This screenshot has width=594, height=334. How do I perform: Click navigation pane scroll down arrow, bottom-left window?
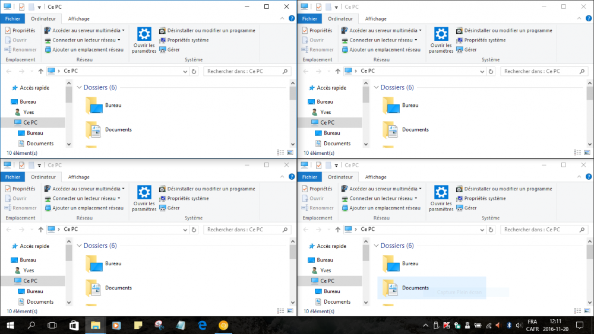point(68,302)
